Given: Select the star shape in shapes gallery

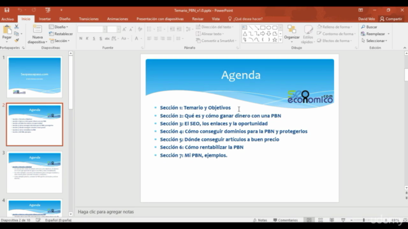Looking at the screenshot, I should point(275,39).
